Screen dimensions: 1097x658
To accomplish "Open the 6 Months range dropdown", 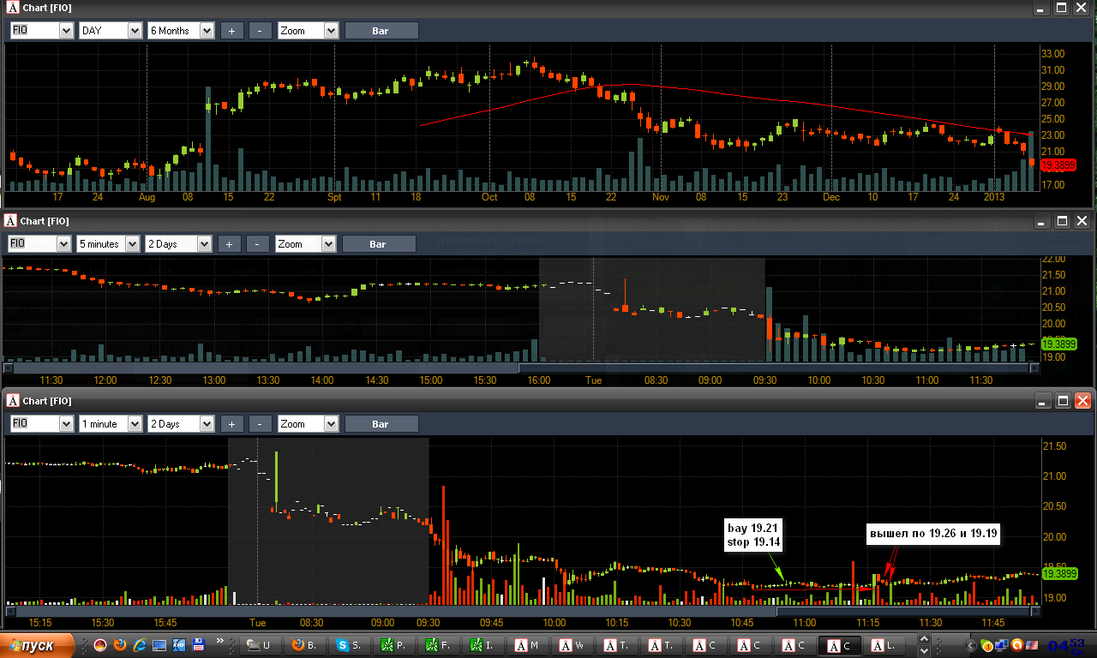I will tap(181, 31).
